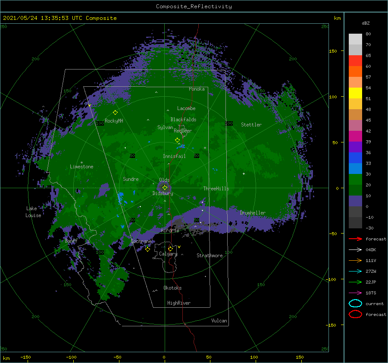Viewport: 388px width, 363px height.
Task: Select the orange 111V arrow icon
Action: (355, 260)
